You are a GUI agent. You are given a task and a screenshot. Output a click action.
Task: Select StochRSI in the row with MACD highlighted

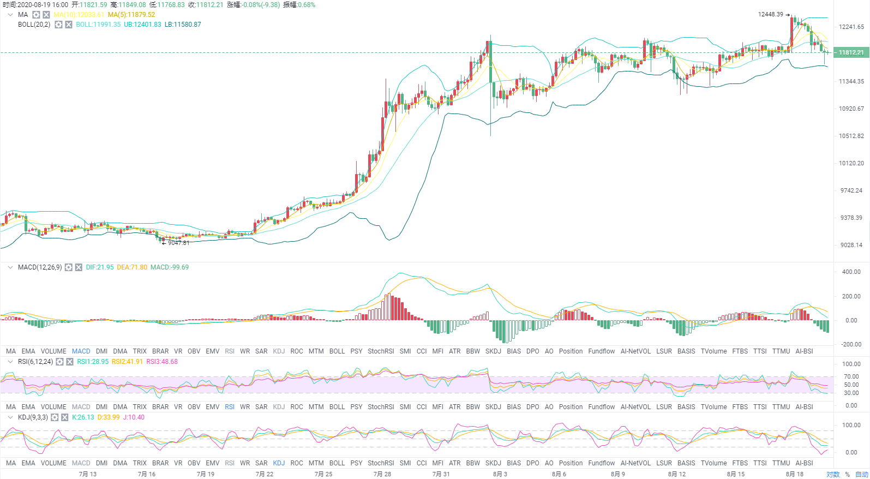tap(381, 351)
